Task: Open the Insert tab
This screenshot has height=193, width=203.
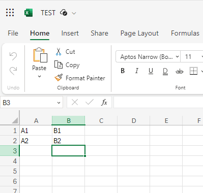Action: pos(70,33)
